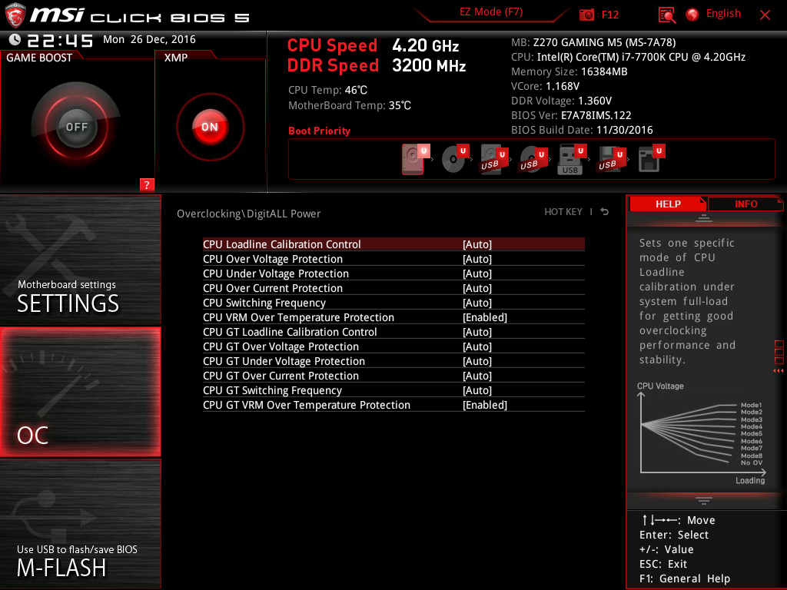
Task: Take a screenshot with F12 camera icon
Action: coord(586,15)
